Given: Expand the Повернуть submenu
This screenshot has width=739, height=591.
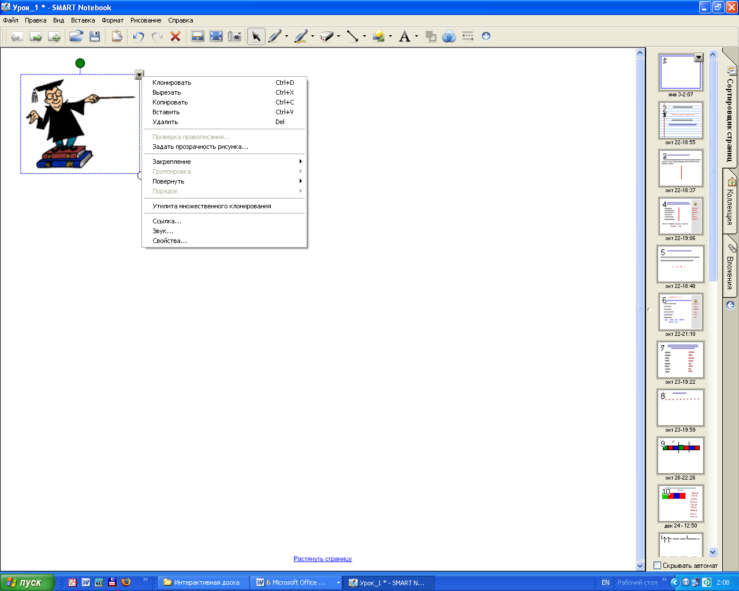Looking at the screenshot, I should [224, 181].
